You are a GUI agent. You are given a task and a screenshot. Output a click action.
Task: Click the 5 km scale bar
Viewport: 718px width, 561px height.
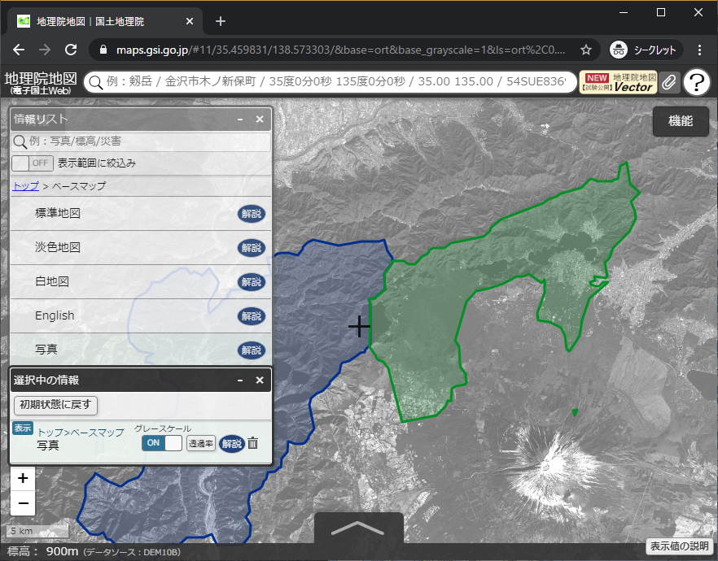point(37,531)
